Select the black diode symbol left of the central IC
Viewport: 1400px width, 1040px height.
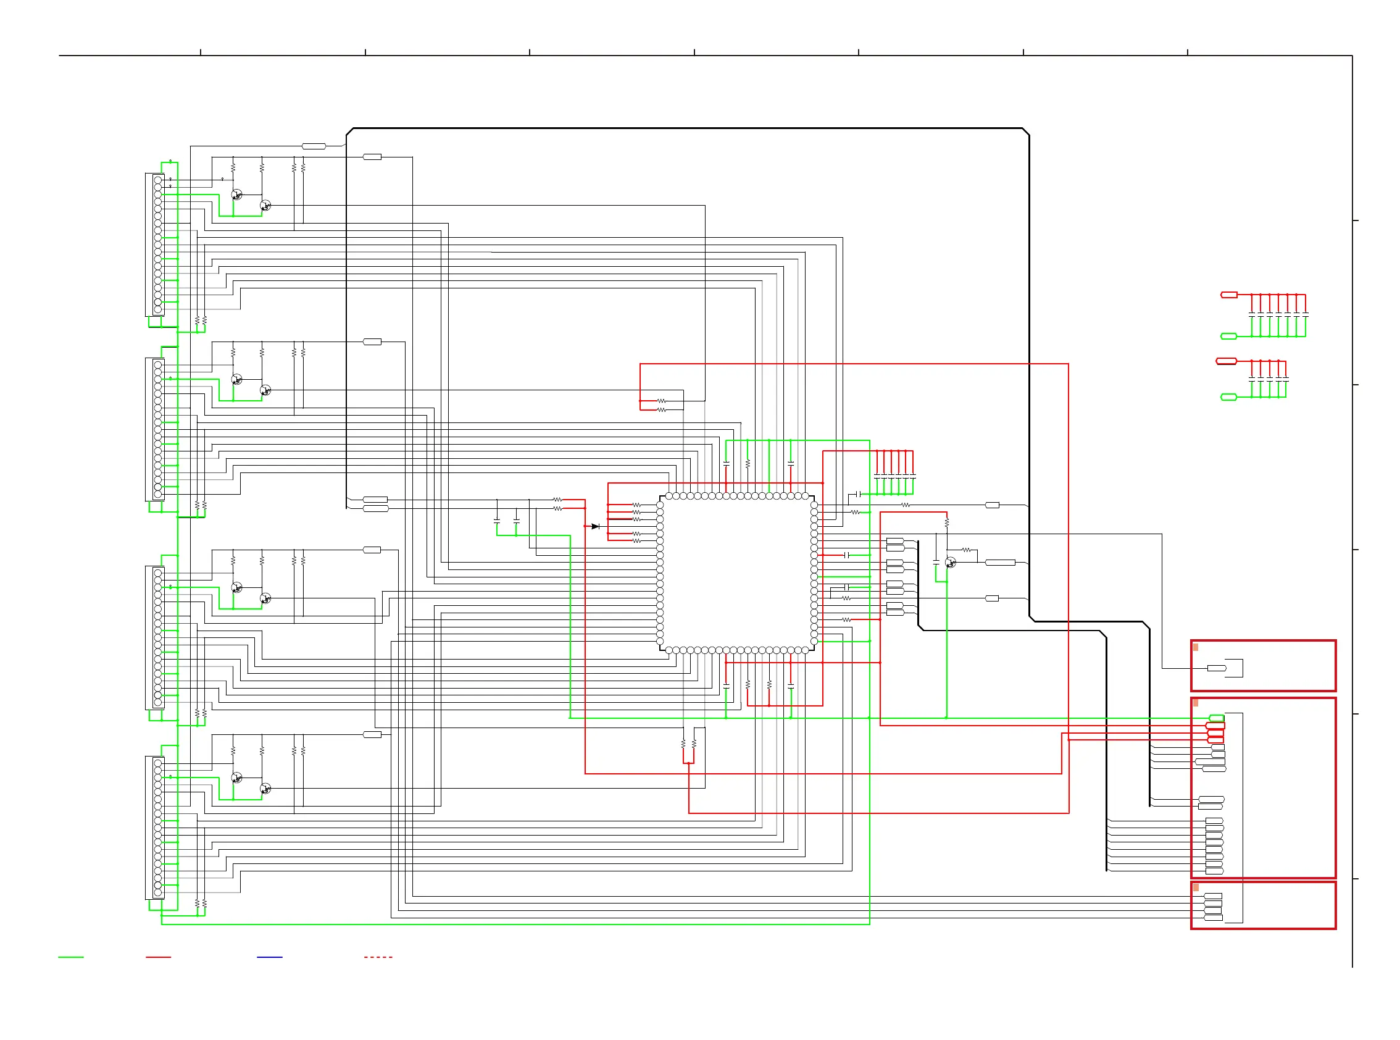coord(594,526)
